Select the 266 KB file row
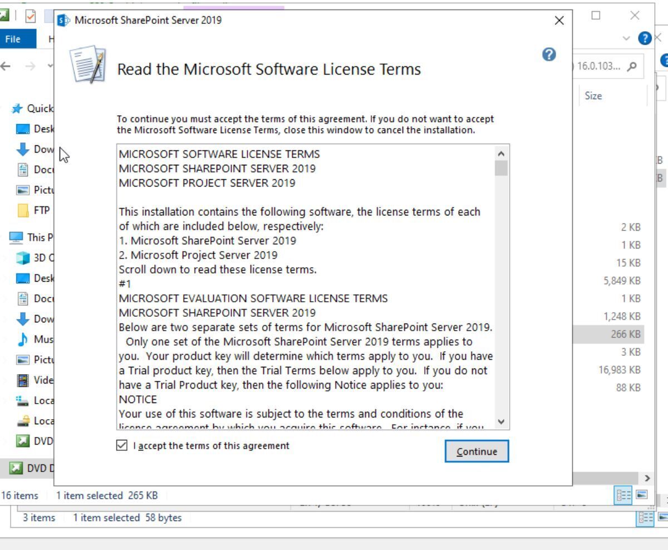Image resolution: width=668 pixels, height=550 pixels. 608,334
